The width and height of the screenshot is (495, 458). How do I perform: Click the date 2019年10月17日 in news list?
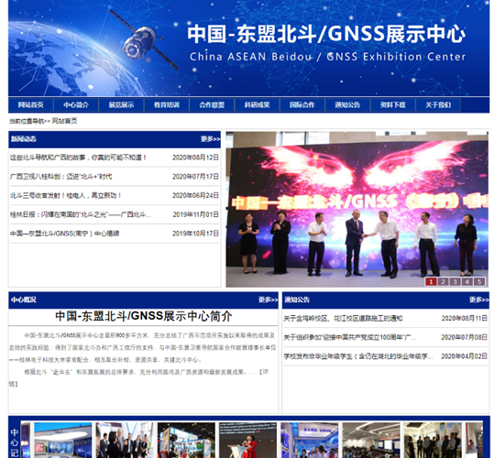[x=195, y=234]
